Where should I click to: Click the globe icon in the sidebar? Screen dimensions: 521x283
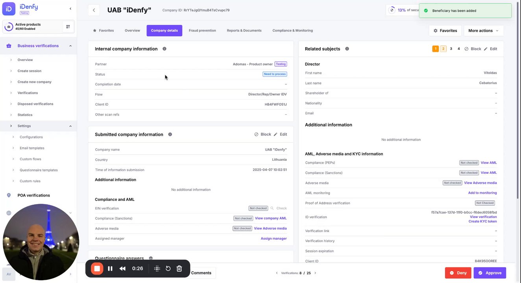pyautogui.click(x=9, y=213)
